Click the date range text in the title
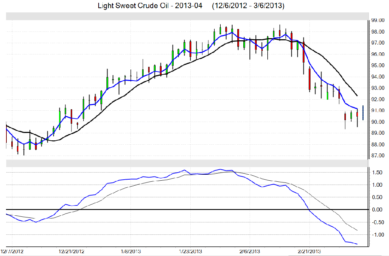 (x=248, y=6)
